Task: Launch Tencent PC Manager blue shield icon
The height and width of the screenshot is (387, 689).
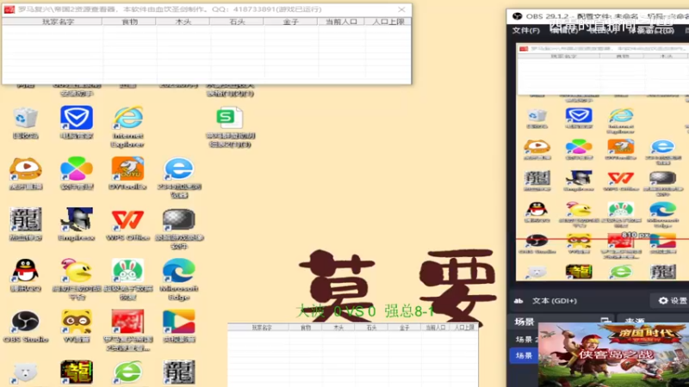Action: point(77,119)
